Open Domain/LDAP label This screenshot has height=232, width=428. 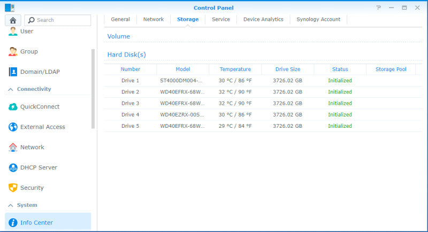pyautogui.click(x=40, y=72)
